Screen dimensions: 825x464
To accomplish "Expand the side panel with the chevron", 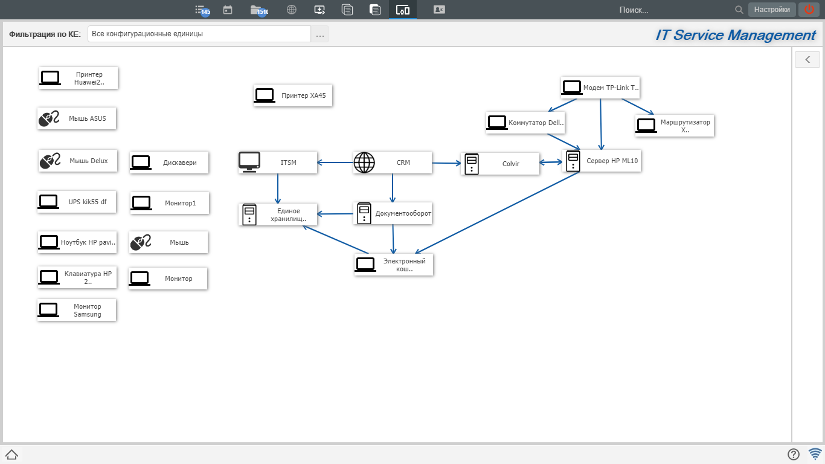I will 807,59.
